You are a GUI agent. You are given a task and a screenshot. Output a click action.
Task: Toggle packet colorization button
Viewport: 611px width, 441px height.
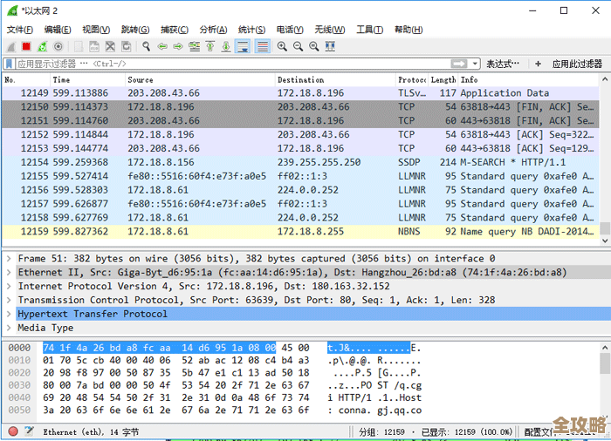(x=262, y=46)
